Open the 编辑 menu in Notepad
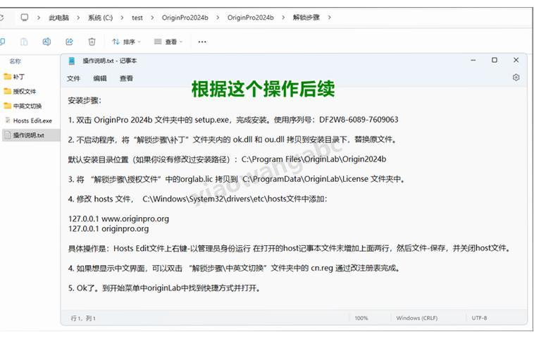The width and height of the screenshot is (534, 339). [x=100, y=78]
